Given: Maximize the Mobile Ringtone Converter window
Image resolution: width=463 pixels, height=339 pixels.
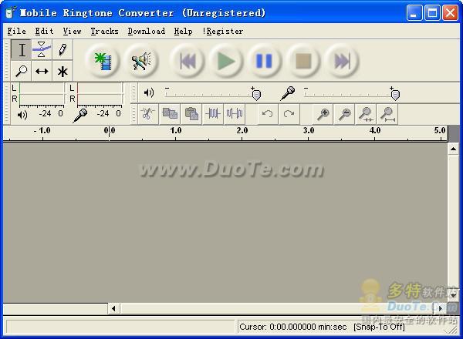Looking at the screenshot, I should (x=432, y=13).
